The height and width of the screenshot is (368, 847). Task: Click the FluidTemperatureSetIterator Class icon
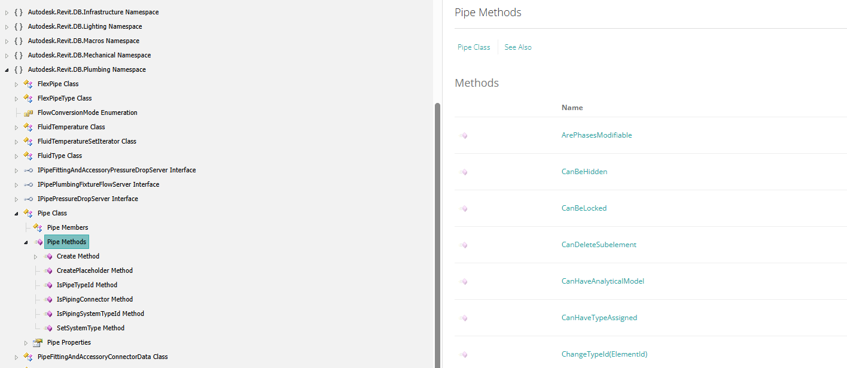(28, 141)
